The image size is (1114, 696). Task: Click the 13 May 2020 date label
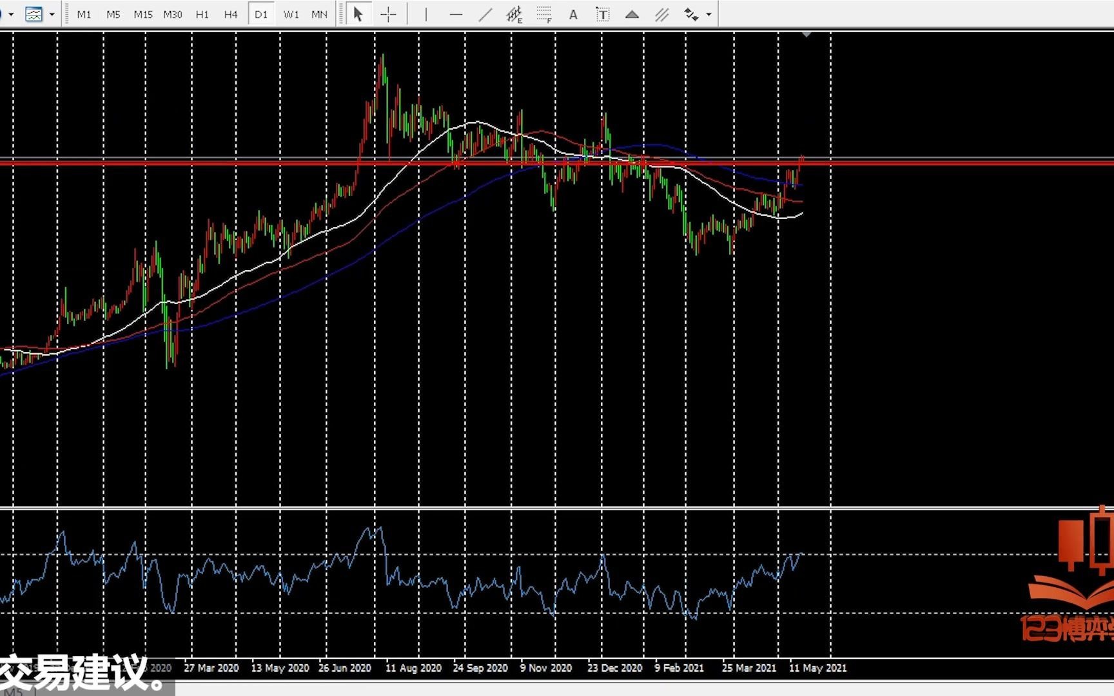[x=280, y=668]
